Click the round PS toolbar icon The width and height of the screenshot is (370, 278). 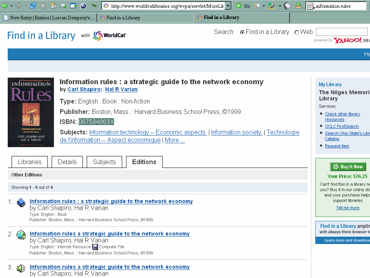83,6
